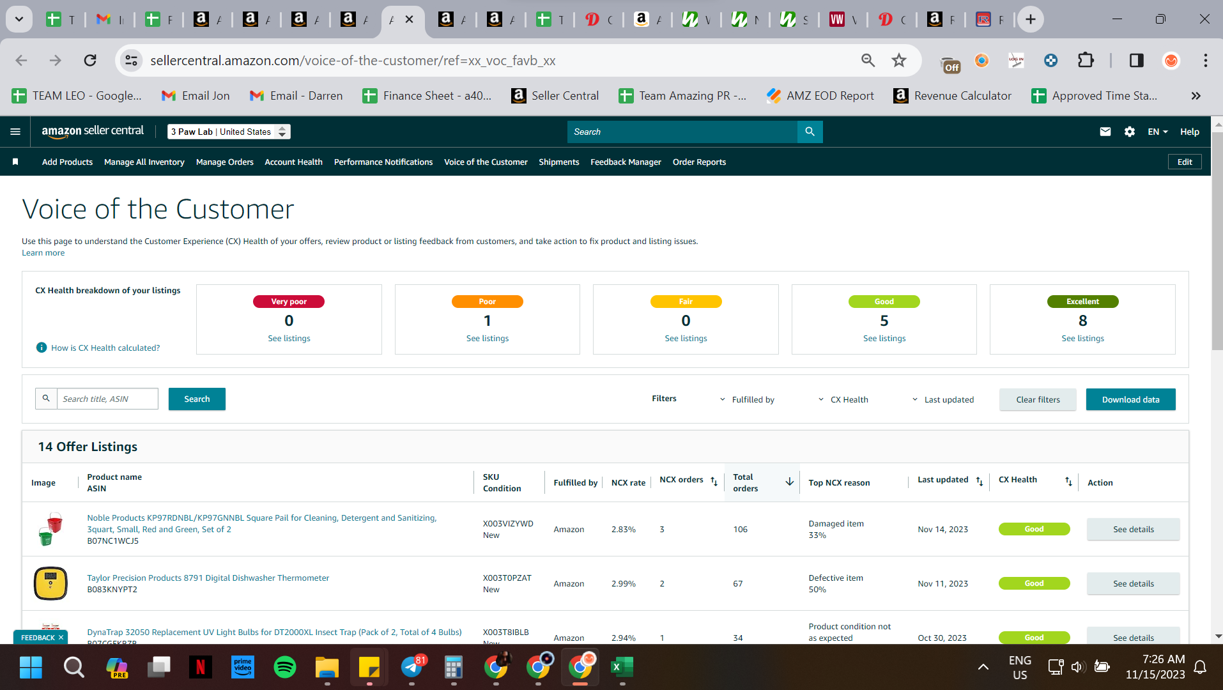This screenshot has width=1223, height=690.
Task: Click the browser reload button
Action: pos(90,60)
